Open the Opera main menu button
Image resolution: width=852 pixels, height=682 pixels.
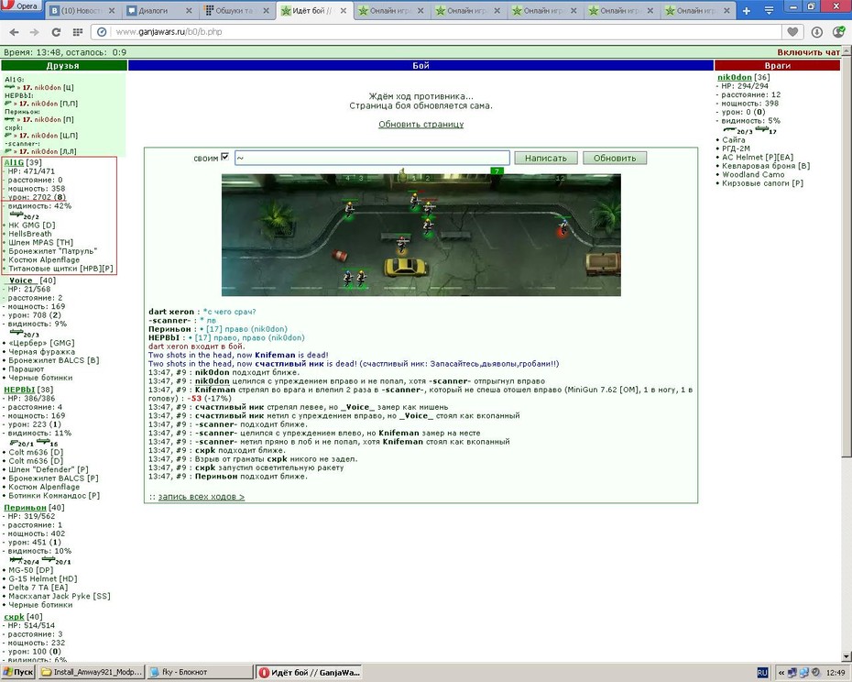point(21,6)
